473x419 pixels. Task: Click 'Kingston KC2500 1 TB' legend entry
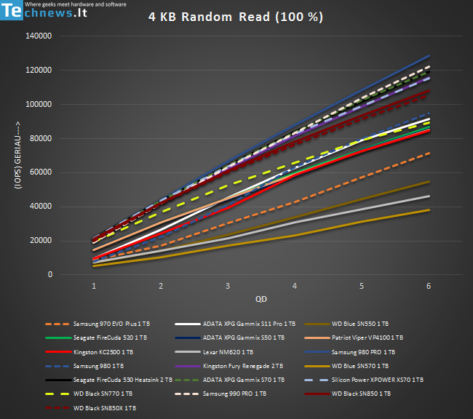tap(89, 352)
